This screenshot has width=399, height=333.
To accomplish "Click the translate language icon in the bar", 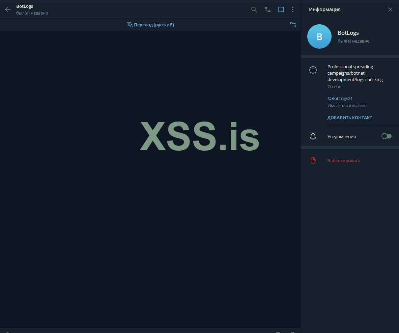I will [130, 25].
